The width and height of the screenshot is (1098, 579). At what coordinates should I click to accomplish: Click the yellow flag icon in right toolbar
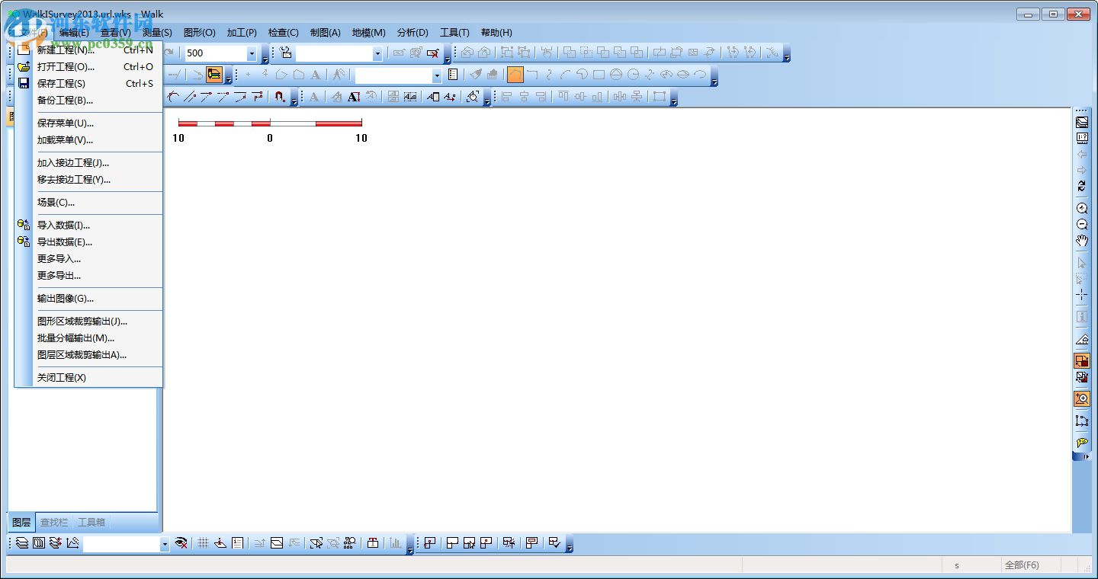click(1081, 443)
